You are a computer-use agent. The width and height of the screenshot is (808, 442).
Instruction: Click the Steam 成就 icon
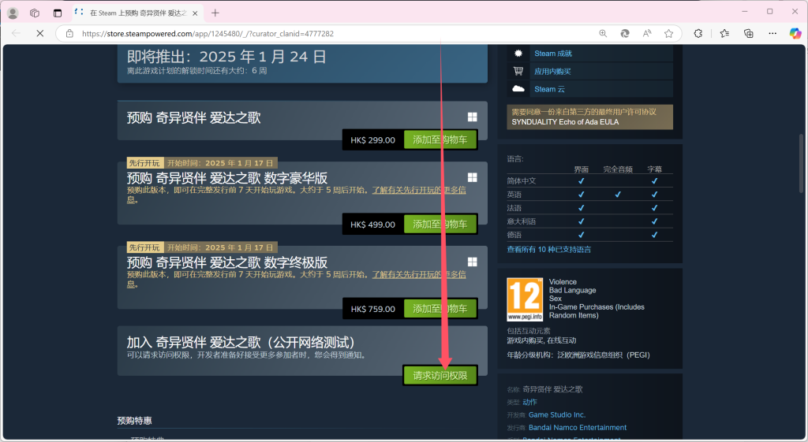tap(518, 54)
